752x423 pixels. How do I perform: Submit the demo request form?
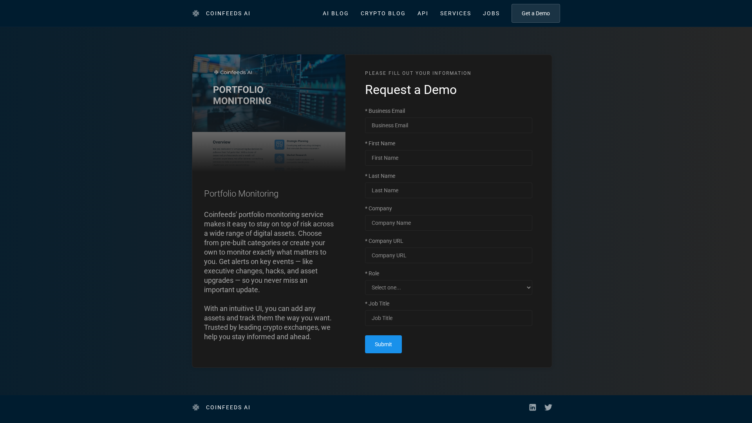coord(383,344)
